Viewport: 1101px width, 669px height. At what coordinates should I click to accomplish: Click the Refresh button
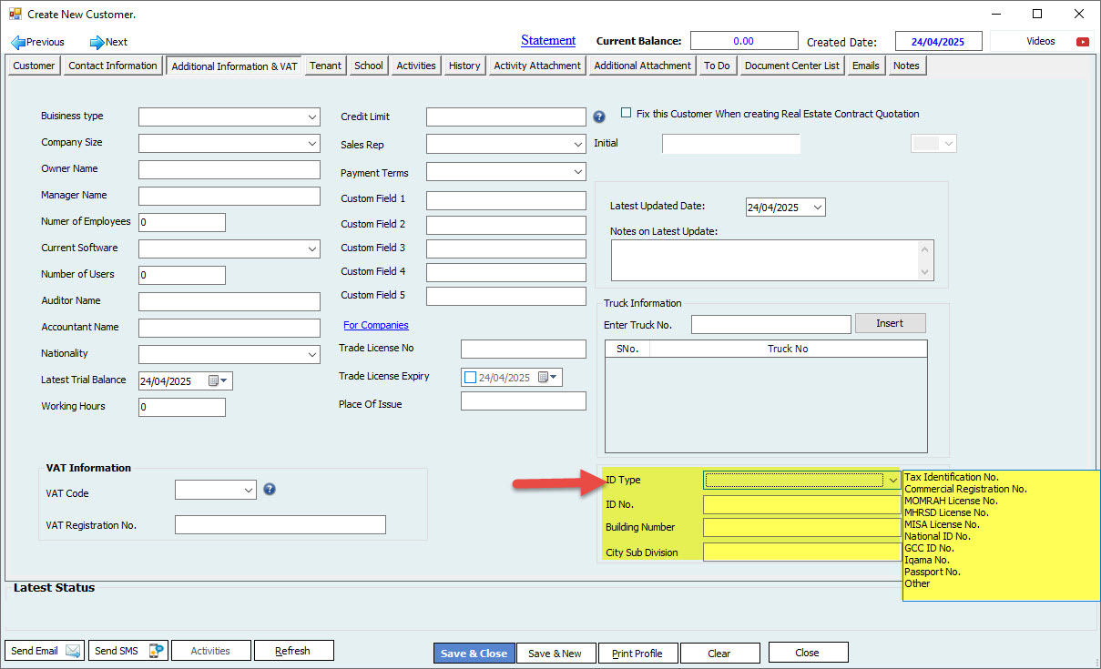pos(293,651)
